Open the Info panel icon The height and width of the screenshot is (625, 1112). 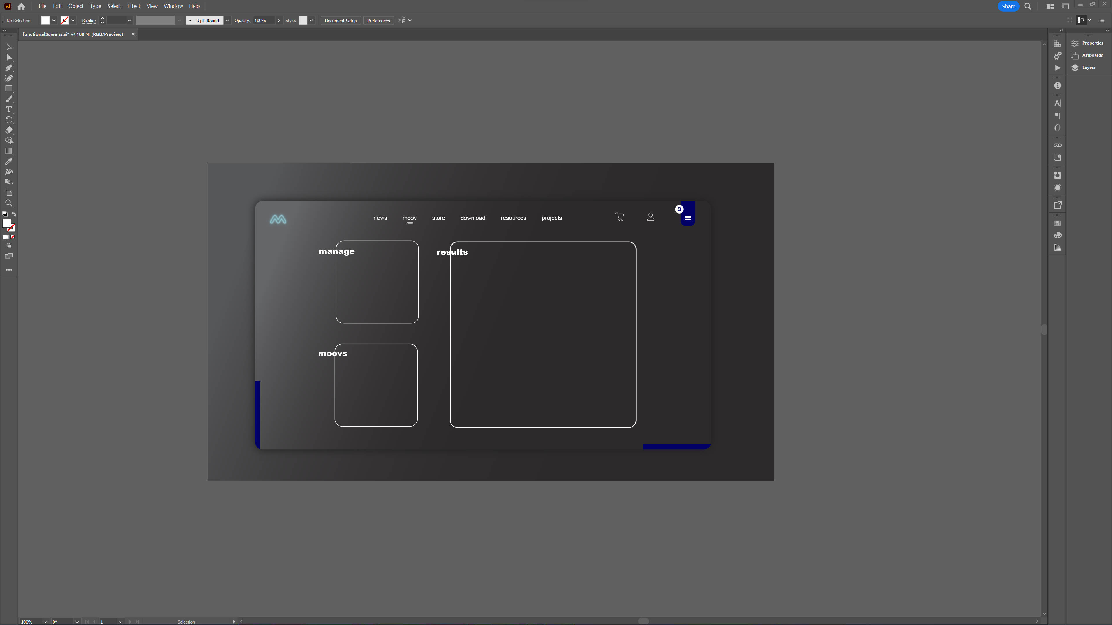click(1057, 86)
